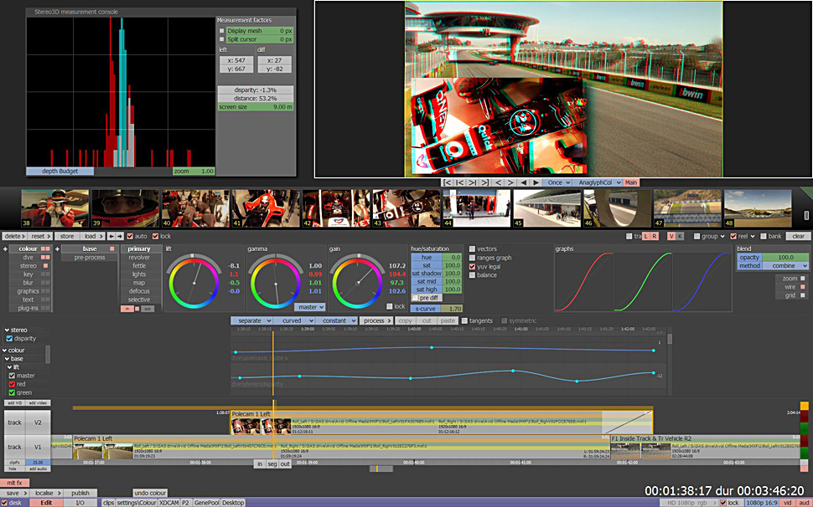Click the left-right arrows button near load

[x=117, y=237]
